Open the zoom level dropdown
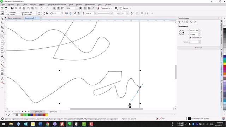226x127 pixels. click(x=77, y=8)
